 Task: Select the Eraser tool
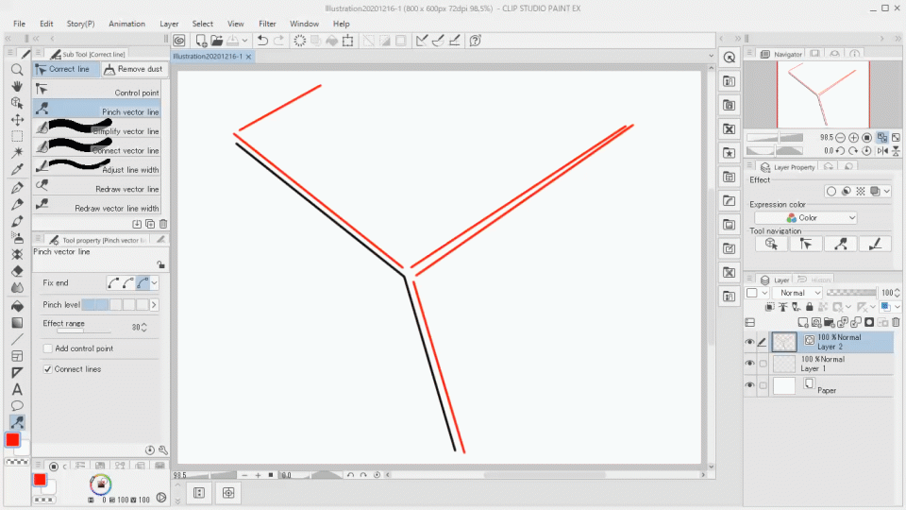(x=17, y=271)
